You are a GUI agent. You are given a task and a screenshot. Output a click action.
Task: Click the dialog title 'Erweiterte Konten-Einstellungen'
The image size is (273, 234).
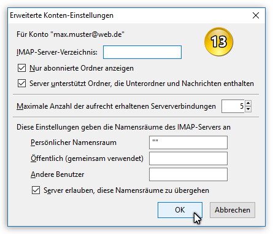(x=61, y=15)
